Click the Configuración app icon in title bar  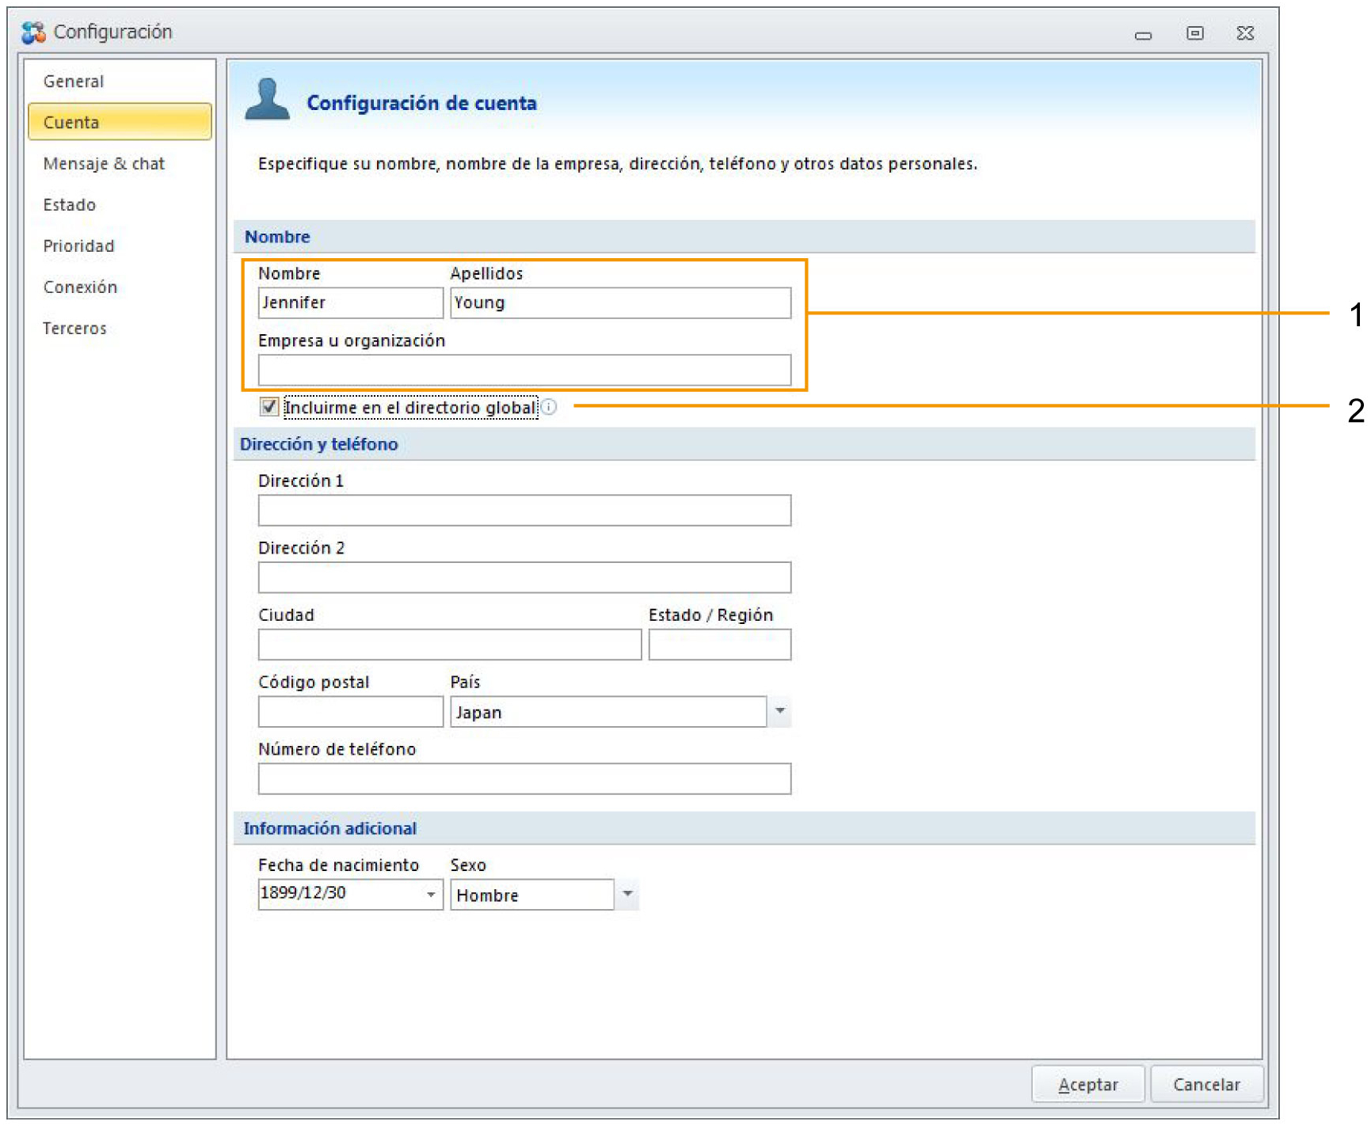coord(33,32)
